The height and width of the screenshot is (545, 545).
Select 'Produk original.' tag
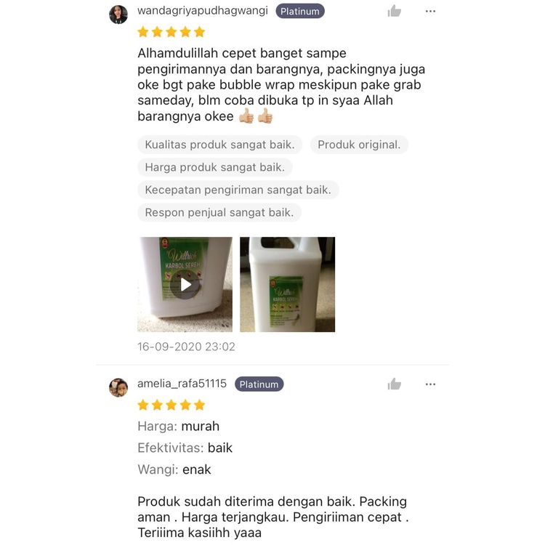click(x=359, y=145)
